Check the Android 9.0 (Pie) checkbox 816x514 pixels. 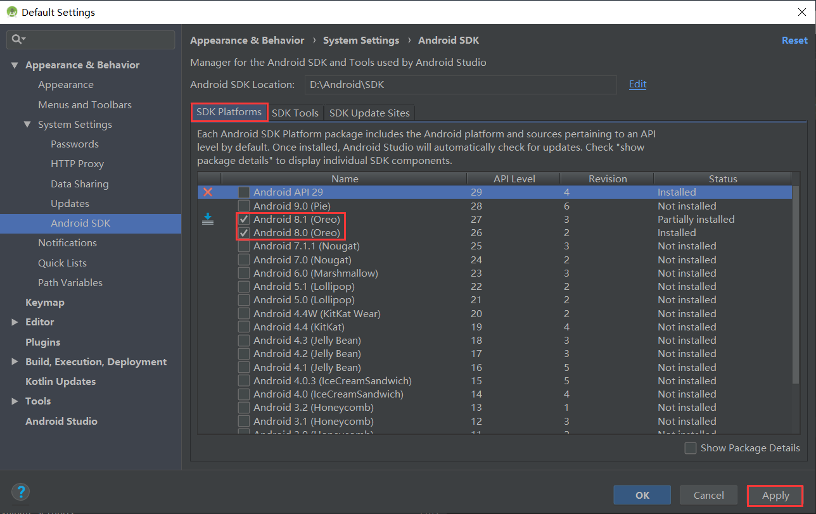pos(244,206)
